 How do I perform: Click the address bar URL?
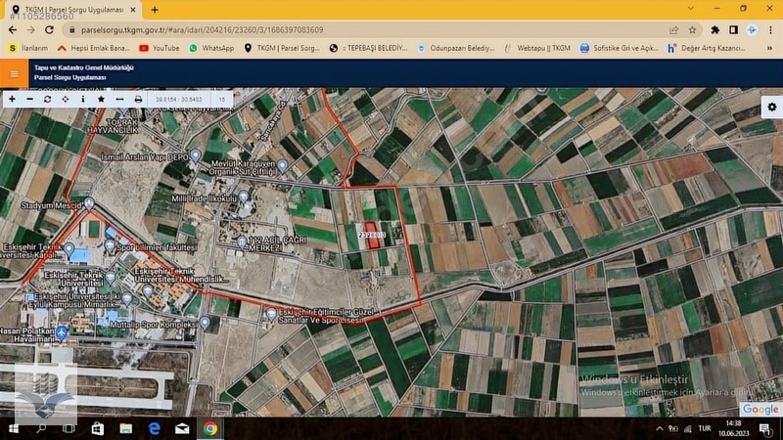coord(203,30)
